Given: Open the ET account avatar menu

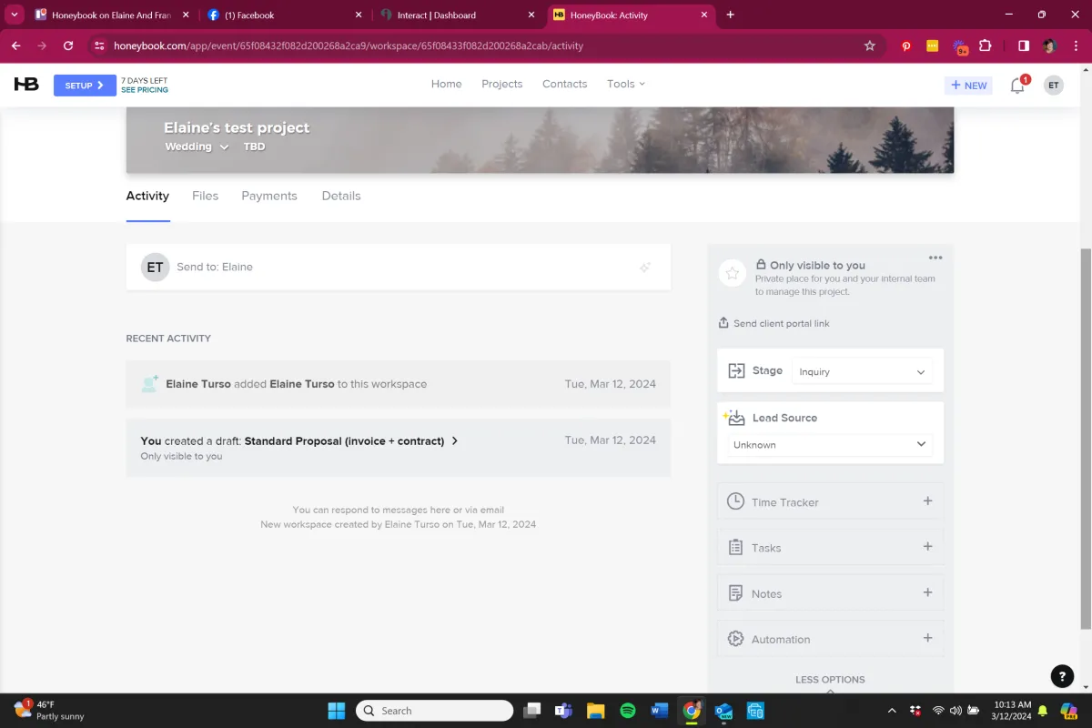Looking at the screenshot, I should (1054, 85).
